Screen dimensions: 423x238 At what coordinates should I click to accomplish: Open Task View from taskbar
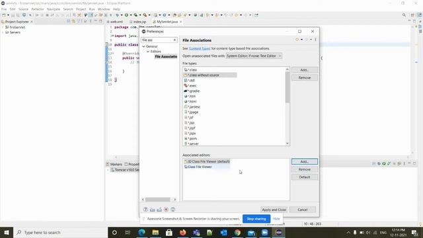[128, 232]
